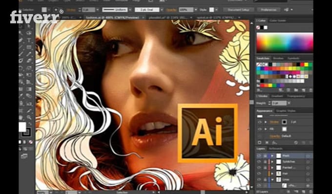Select the Eraser tool
The image size is (332, 194).
coord(29,61)
